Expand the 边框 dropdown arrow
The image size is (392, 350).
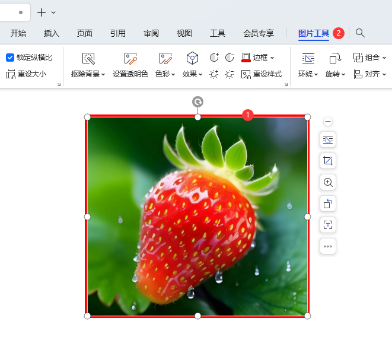click(272, 58)
